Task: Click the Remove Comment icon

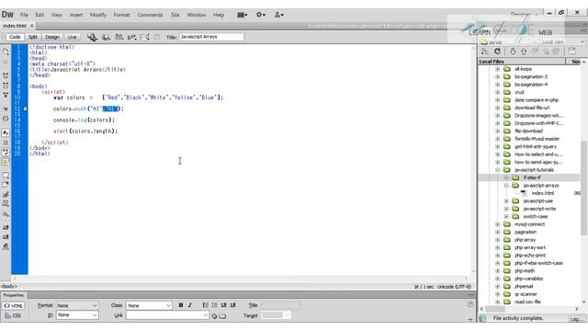Action: pyautogui.click(x=6, y=185)
